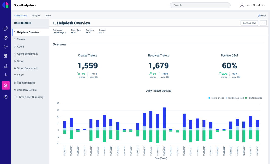Open the settings gear in the sidebar

[6, 97]
